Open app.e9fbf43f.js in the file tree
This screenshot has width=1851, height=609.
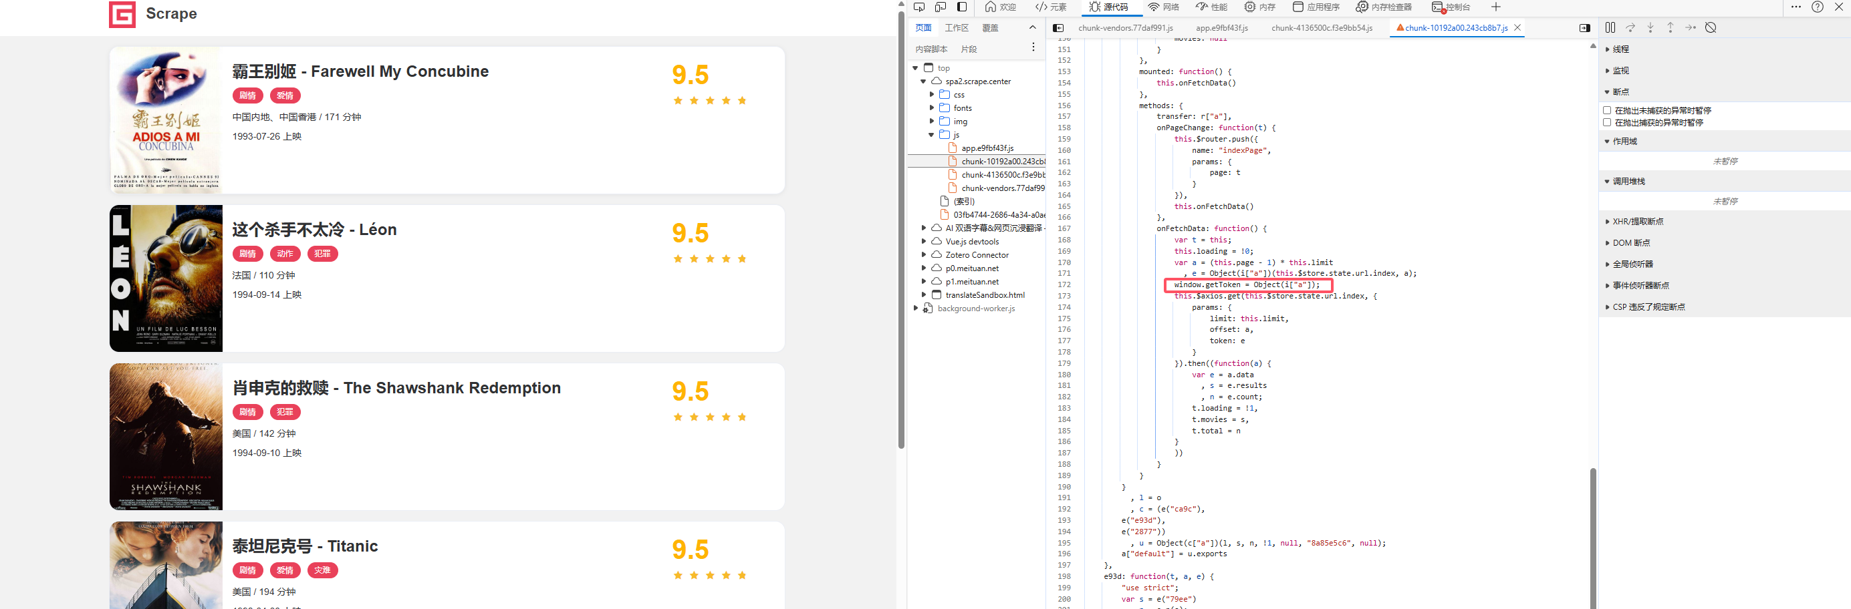click(987, 149)
